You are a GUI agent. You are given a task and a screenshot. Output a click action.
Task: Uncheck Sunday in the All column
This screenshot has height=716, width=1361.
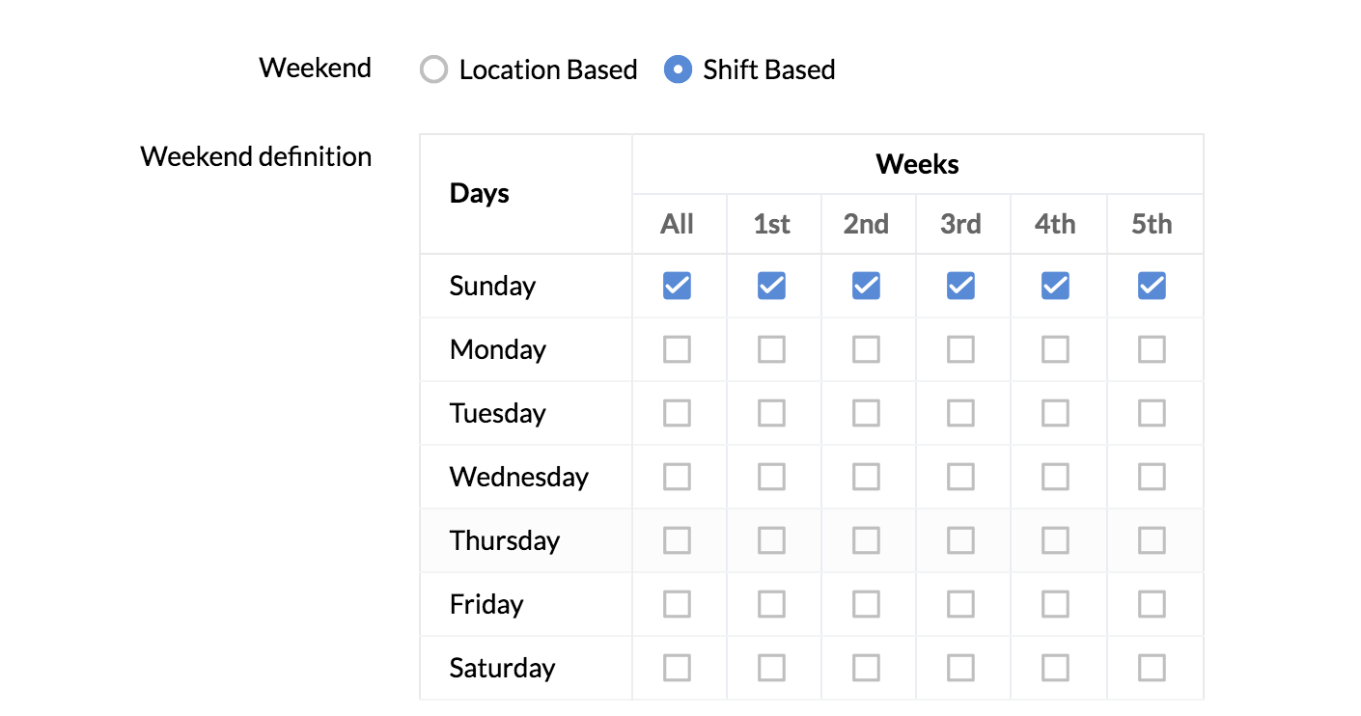[677, 286]
